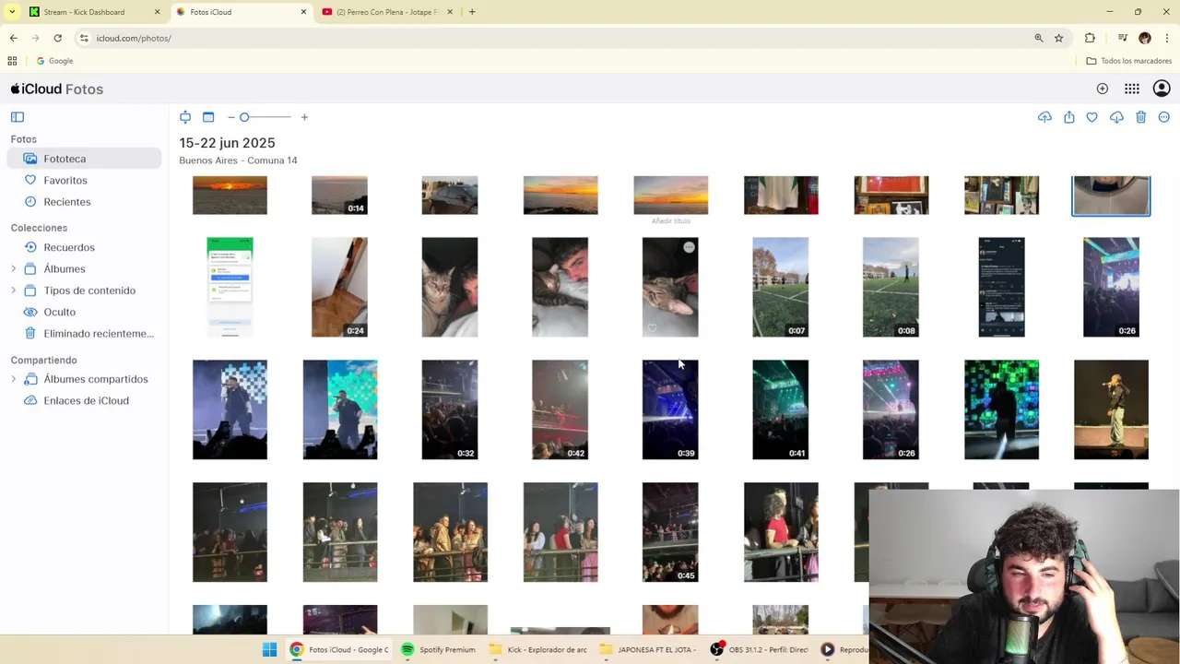Open the concert video labeled 0:42
This screenshot has height=664, width=1180.
pyautogui.click(x=560, y=409)
